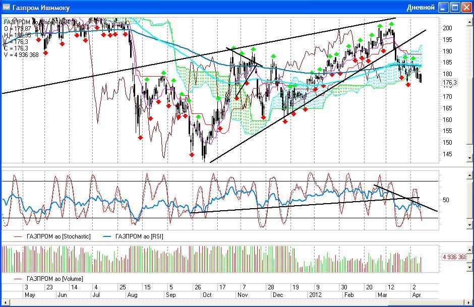Screen dimensions: 474x307
Task: Click the "C = 176,3" close value
Action: [16, 48]
